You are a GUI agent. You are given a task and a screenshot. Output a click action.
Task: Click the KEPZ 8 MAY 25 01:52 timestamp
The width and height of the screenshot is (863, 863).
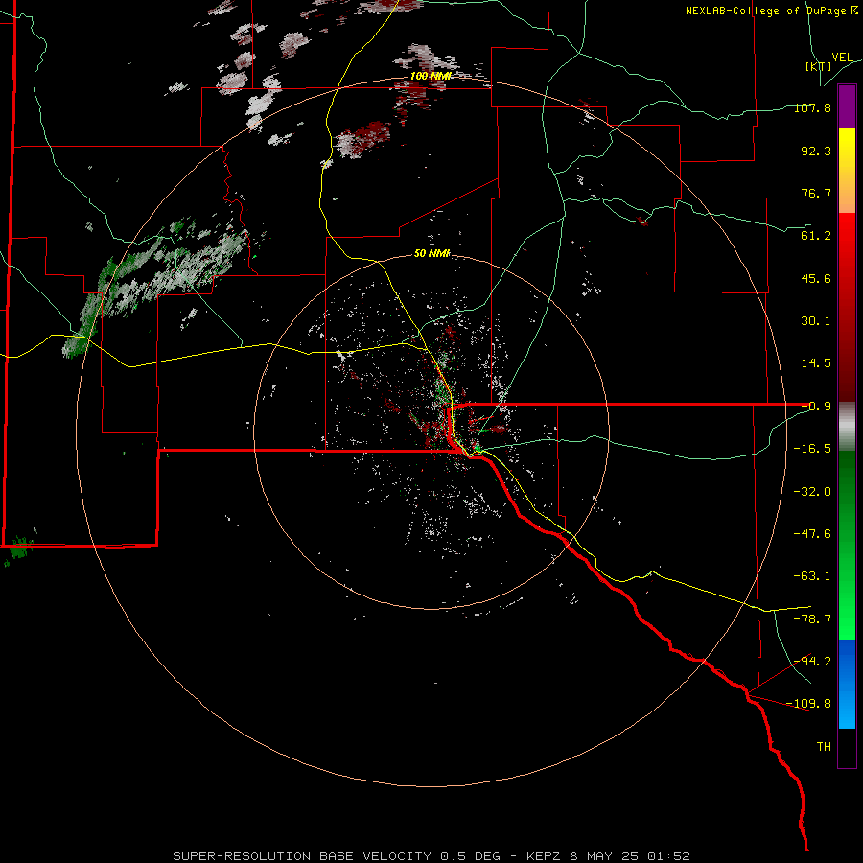pyautogui.click(x=608, y=856)
